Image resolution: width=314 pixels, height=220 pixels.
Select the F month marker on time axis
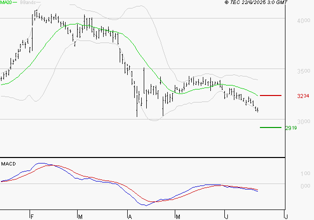(31, 216)
